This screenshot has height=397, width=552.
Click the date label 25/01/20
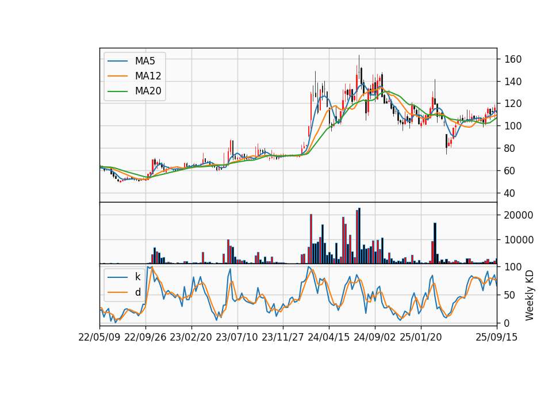point(421,337)
